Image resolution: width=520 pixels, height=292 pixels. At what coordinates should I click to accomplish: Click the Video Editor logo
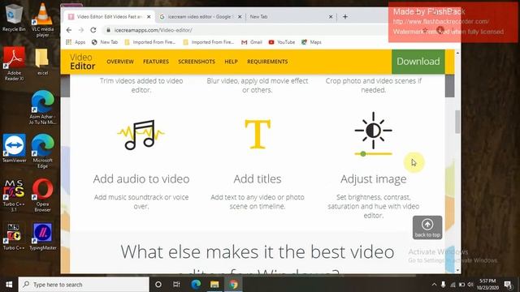click(82, 62)
